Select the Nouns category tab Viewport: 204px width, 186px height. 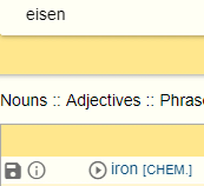click(x=24, y=100)
